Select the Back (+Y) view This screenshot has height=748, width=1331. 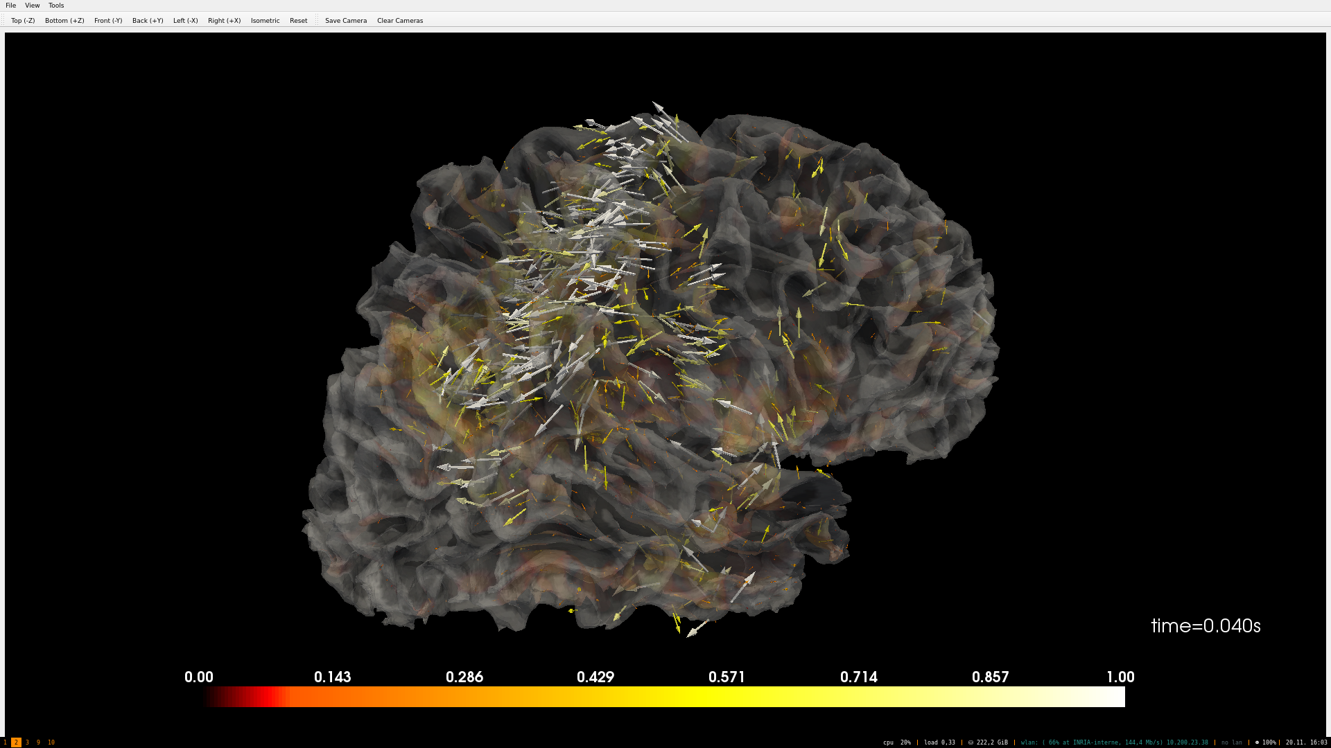click(148, 21)
